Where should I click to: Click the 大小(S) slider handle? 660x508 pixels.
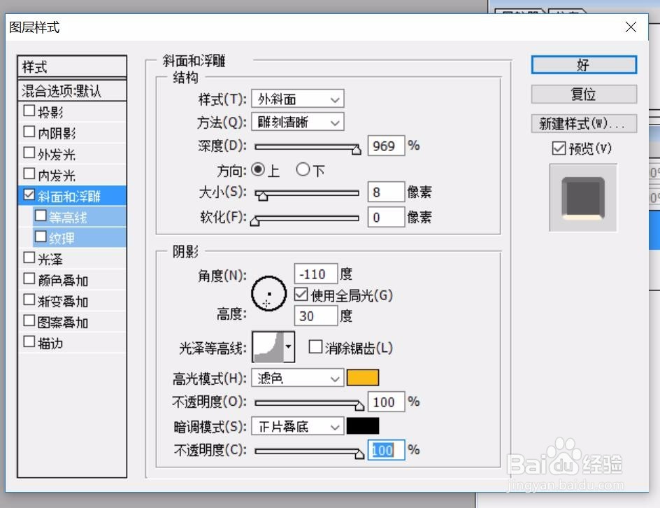click(x=263, y=196)
